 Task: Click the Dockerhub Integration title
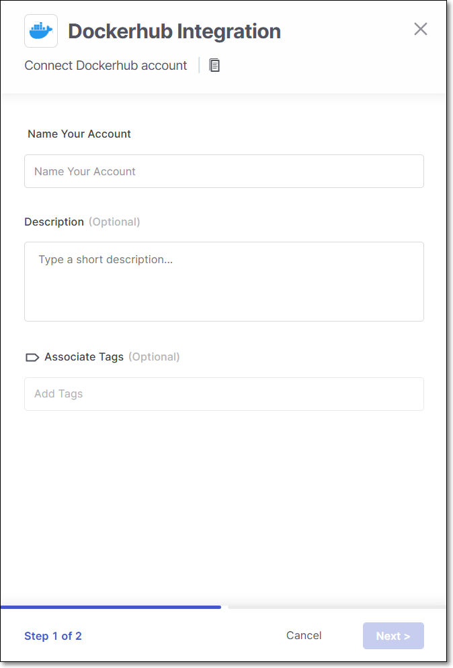[175, 31]
